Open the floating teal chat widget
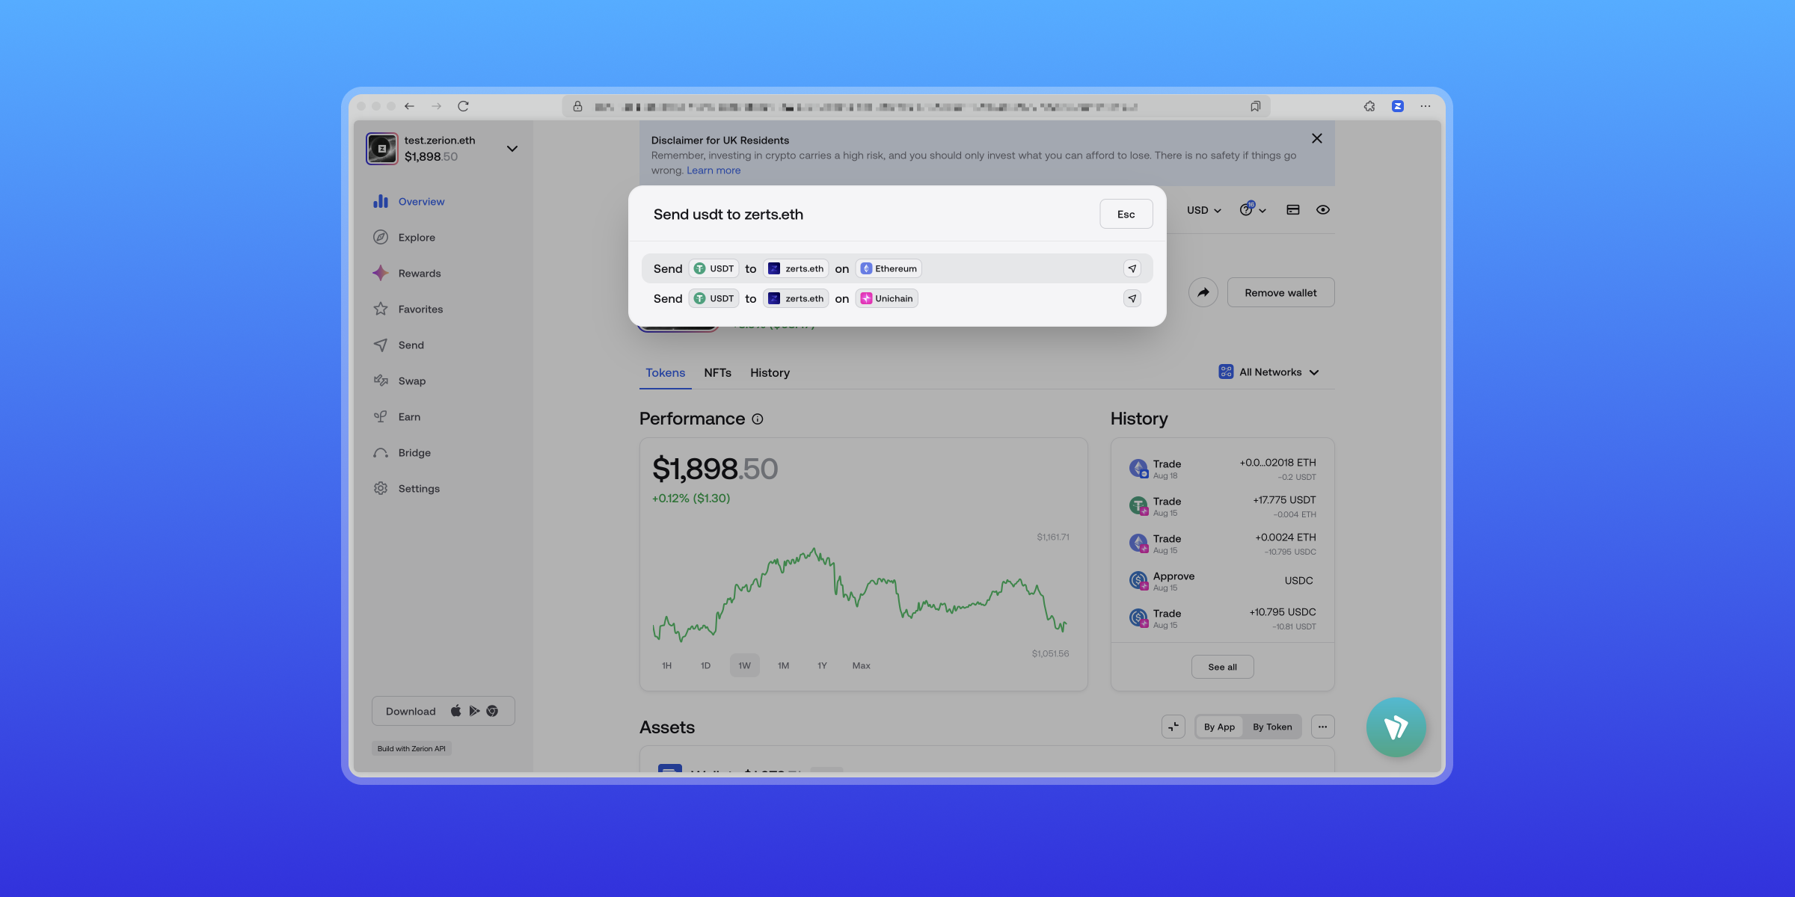Viewport: 1795px width, 897px height. coord(1396,727)
